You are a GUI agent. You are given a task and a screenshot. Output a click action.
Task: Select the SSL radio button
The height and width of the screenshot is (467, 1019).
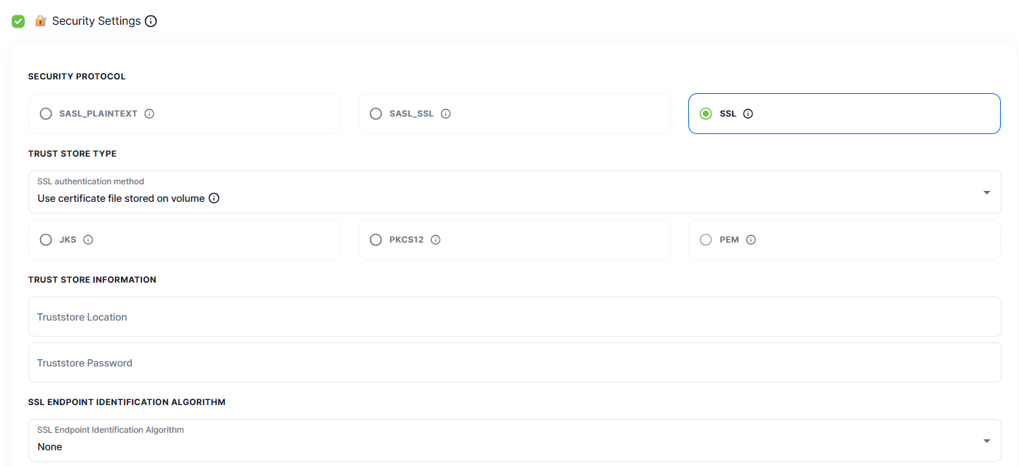point(706,114)
